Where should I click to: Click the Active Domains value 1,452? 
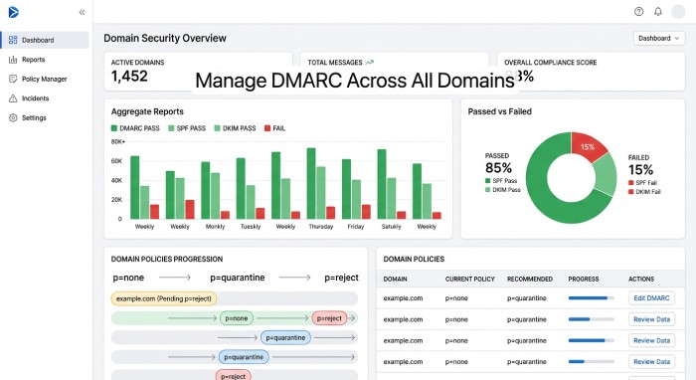[129, 77]
